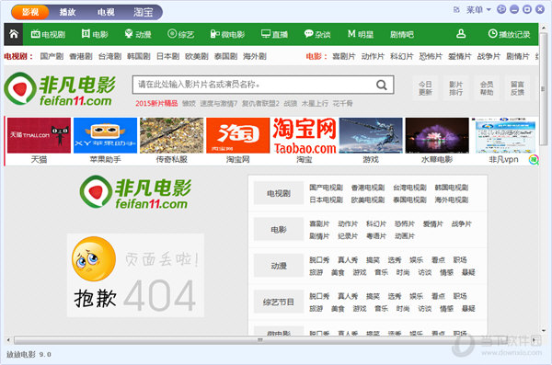Open the 杂谈 chat section
The height and width of the screenshot is (365, 552).
pyautogui.click(x=317, y=34)
